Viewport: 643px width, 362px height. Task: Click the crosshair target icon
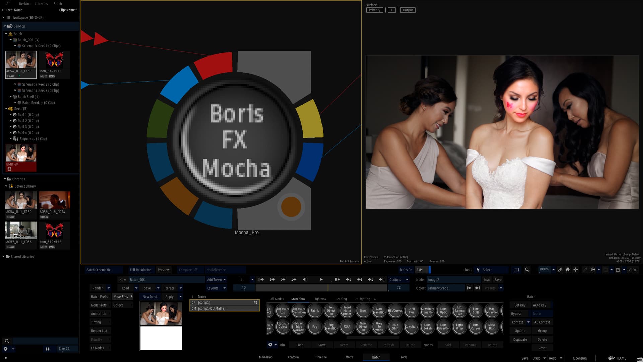593,270
